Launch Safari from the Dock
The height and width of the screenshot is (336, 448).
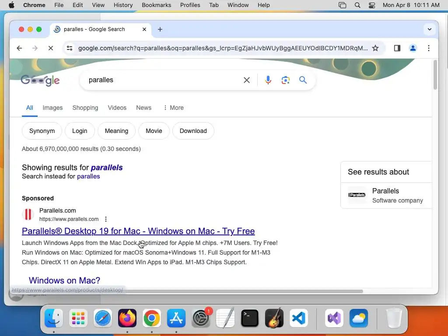[102, 318]
